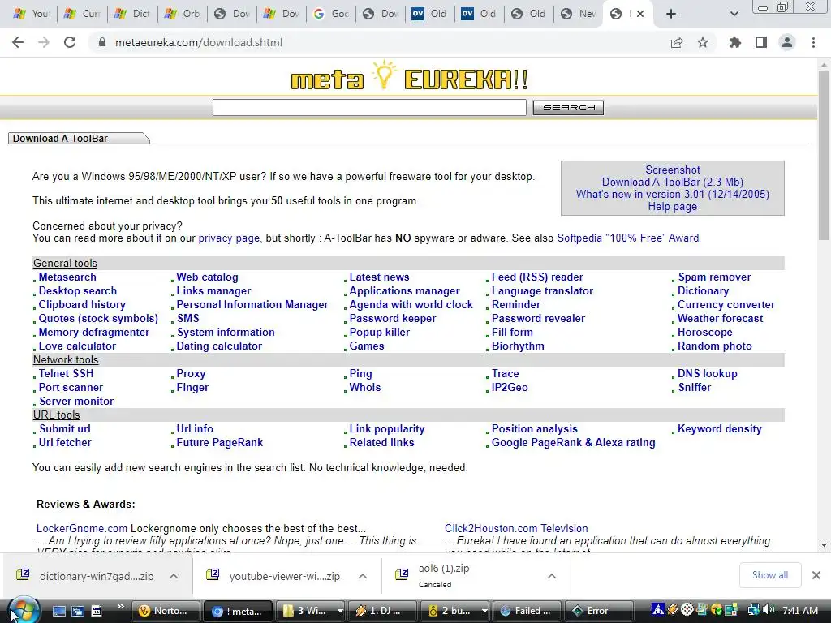Toggle the Chrome side panel
Image resolution: width=831 pixels, height=623 pixels.
(761, 42)
